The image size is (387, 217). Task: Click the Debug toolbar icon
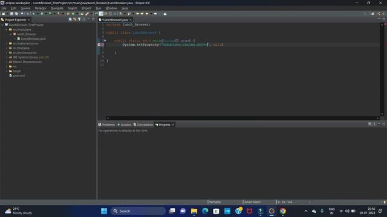pyautogui.click(x=33, y=14)
